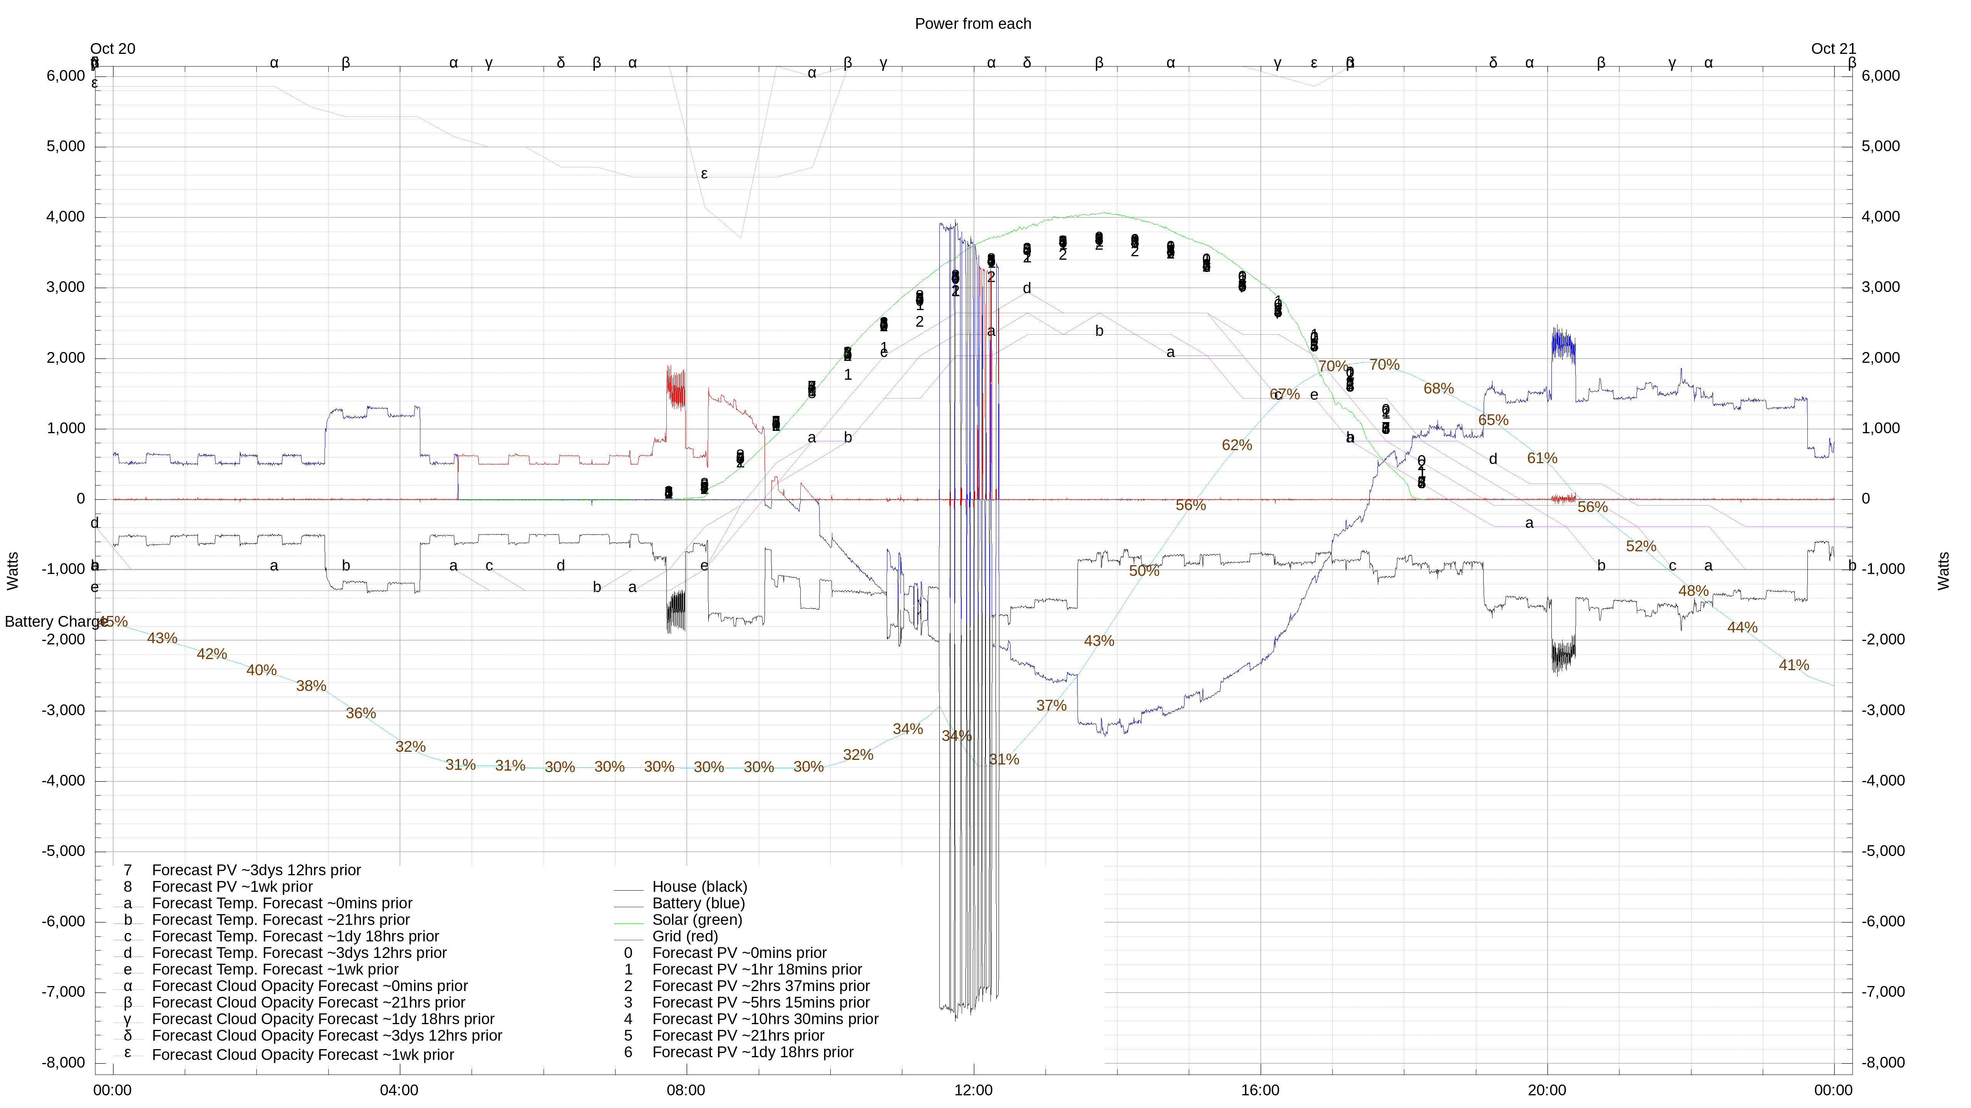Click the 'Oct 21' date label

coord(1833,49)
